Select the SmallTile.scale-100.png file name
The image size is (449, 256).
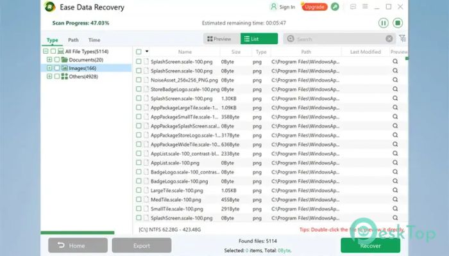coord(177,209)
